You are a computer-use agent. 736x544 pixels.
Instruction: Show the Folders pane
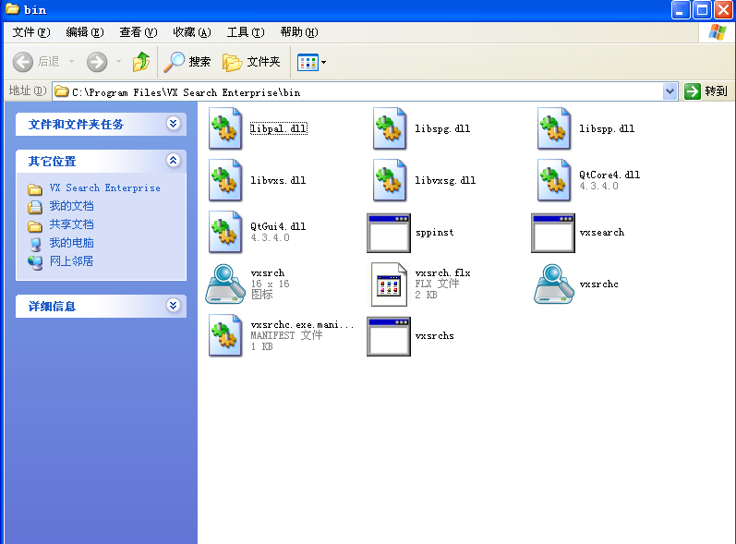251,62
